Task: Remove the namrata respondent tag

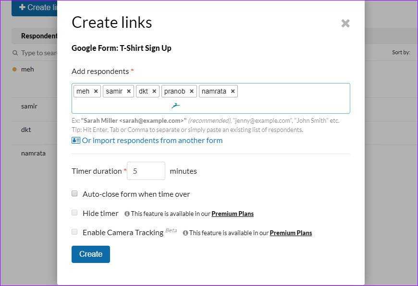Action: click(x=233, y=91)
